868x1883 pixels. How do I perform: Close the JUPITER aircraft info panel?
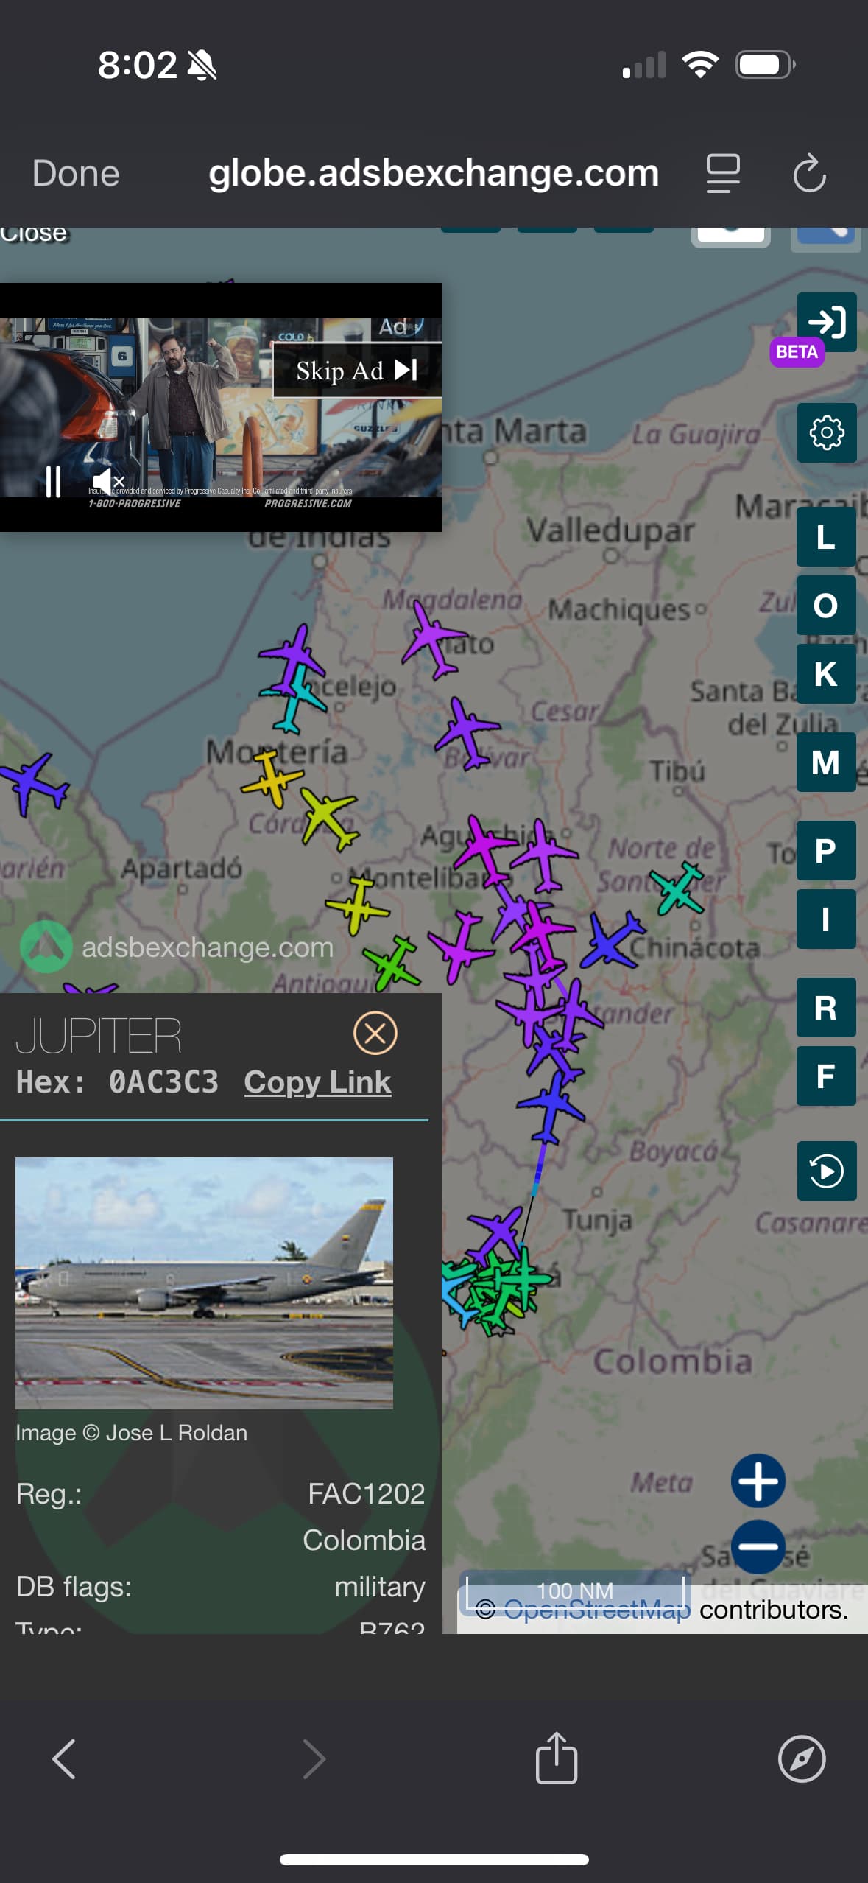(x=375, y=1033)
